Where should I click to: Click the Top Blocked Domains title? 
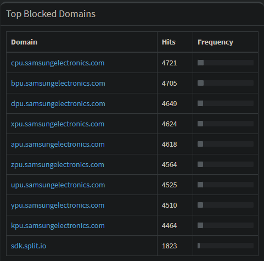tap(51, 14)
